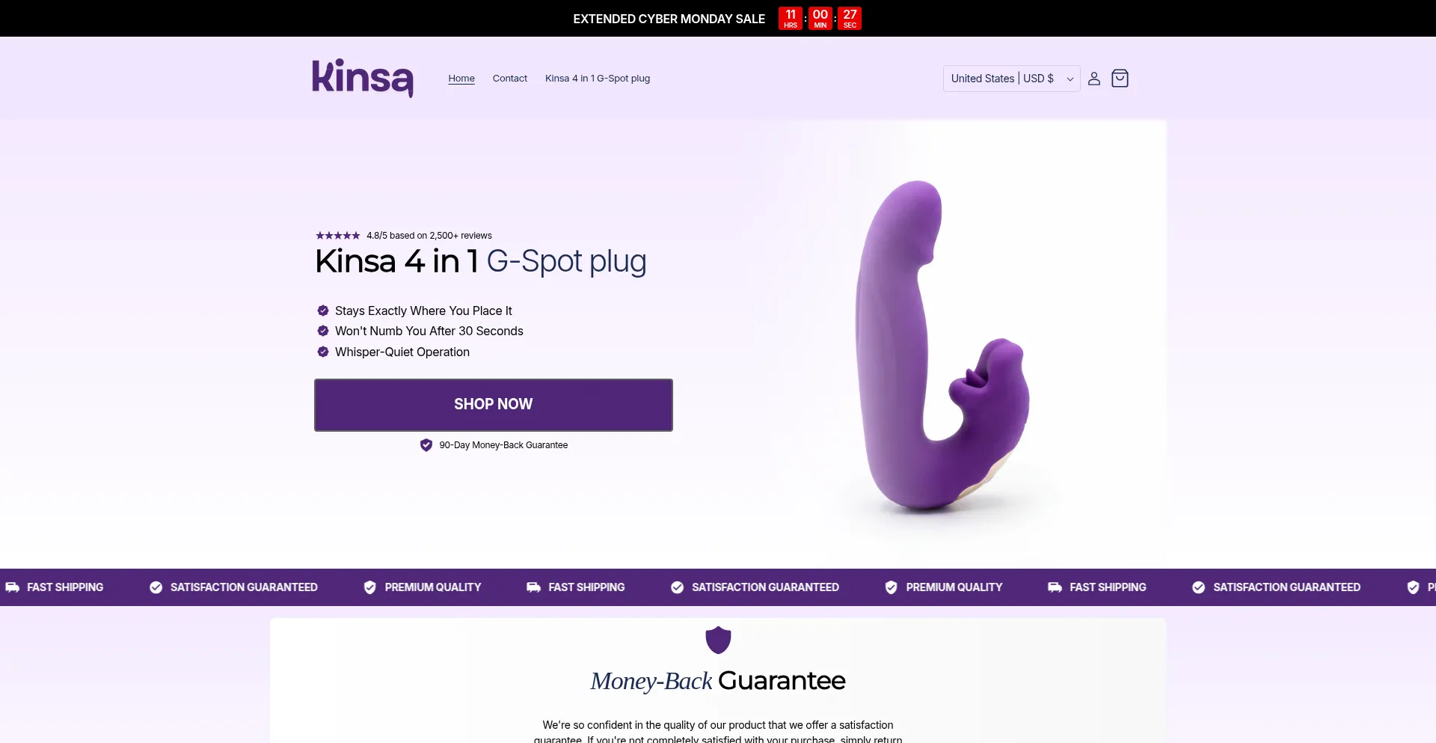Go to the Contact page link
Viewport: 1436px width, 743px height.
click(x=510, y=79)
